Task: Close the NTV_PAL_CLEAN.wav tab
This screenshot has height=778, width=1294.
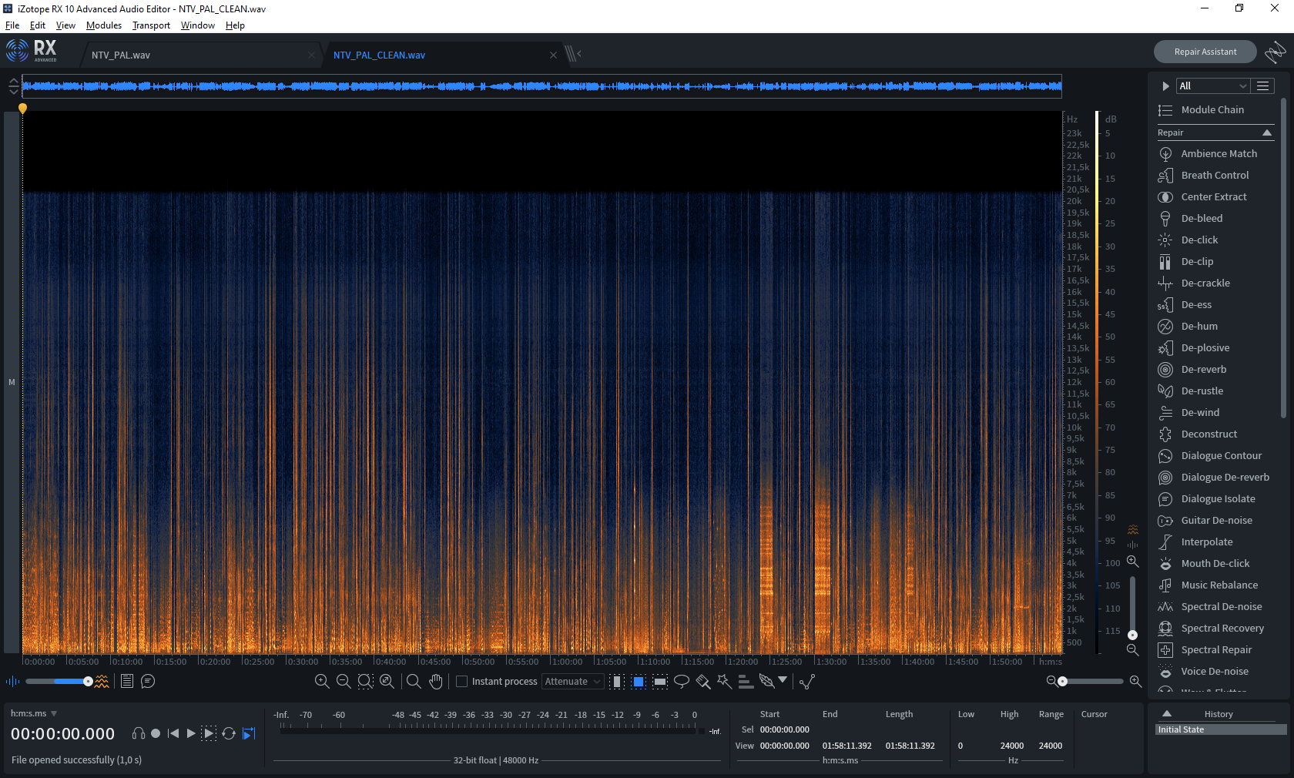Action: pyautogui.click(x=553, y=55)
